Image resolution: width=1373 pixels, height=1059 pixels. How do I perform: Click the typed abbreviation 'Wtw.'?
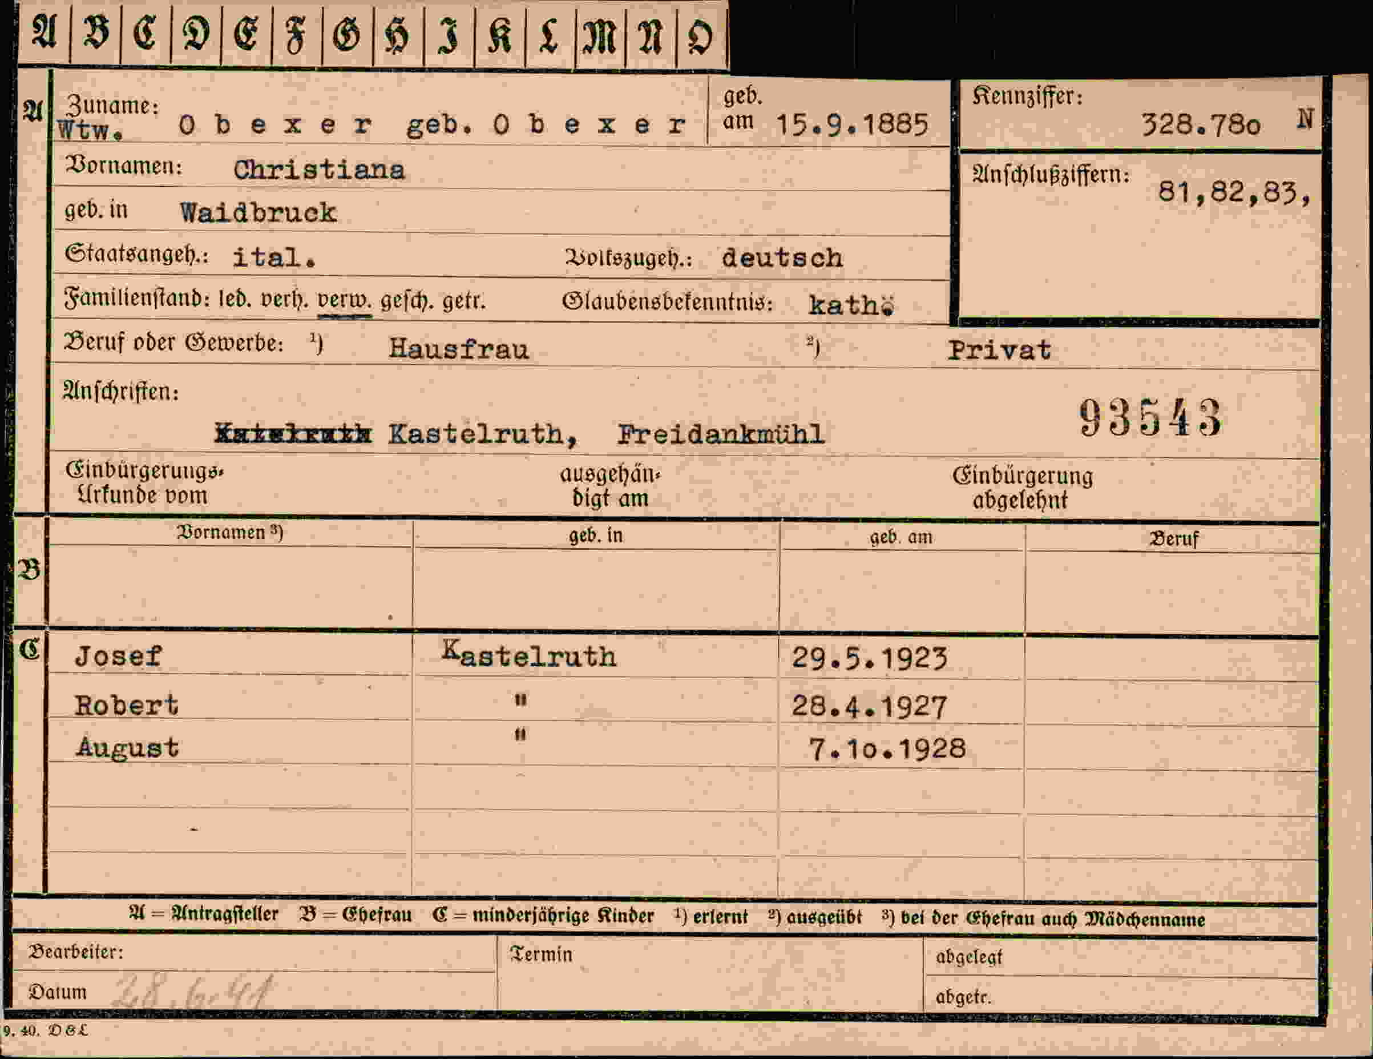coord(90,130)
